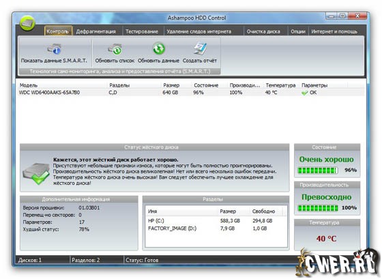The height and width of the screenshot is (279, 382).
Task: Click the 588,3 GB partition size
Action: click(x=230, y=221)
